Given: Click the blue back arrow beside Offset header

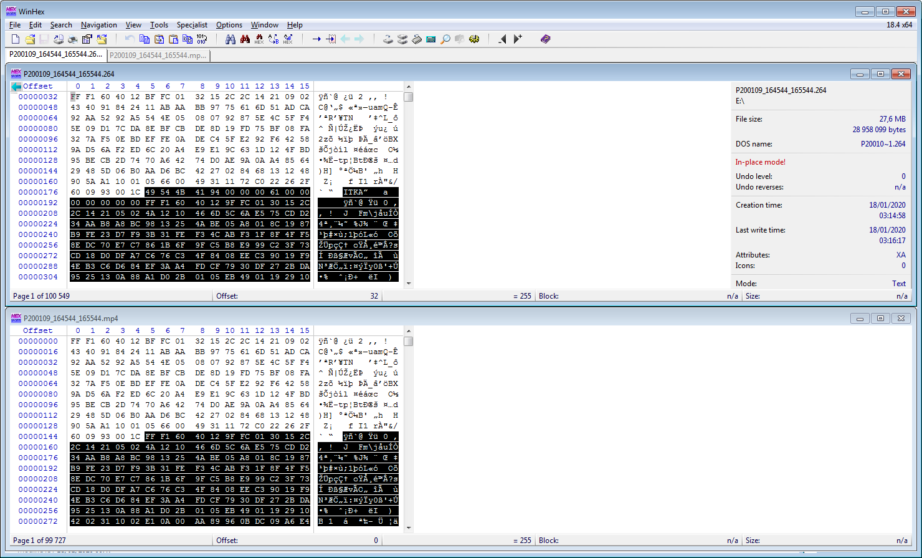Looking at the screenshot, I should click(16, 87).
